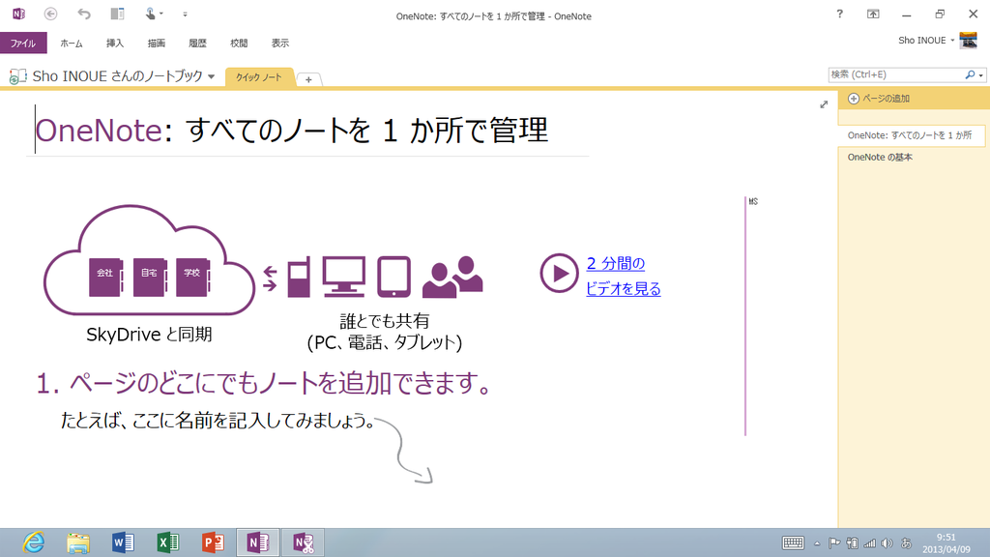Open search scope dropdown arrow

coord(980,75)
